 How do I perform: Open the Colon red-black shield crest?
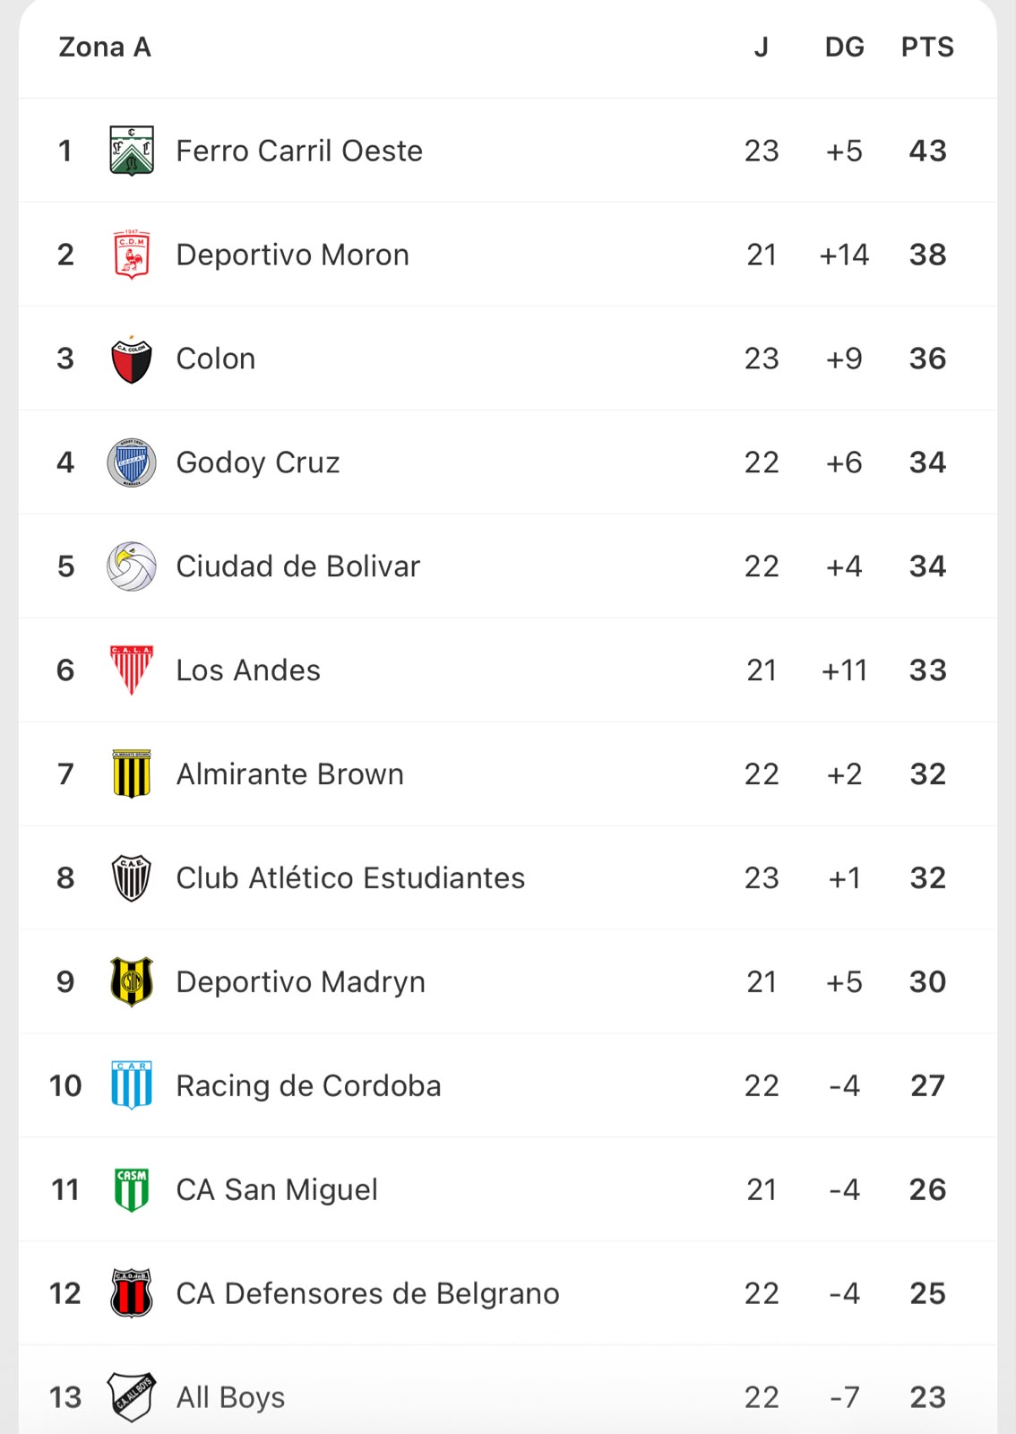(132, 358)
